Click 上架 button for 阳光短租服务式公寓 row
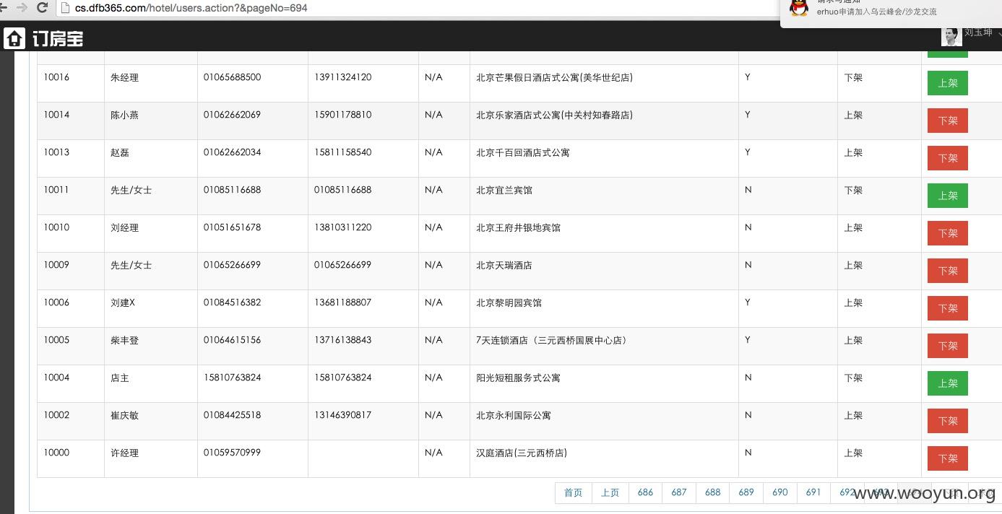 pyautogui.click(x=948, y=383)
